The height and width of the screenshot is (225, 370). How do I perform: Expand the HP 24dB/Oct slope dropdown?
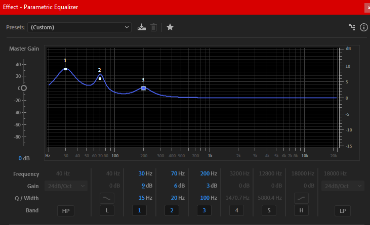(x=66, y=186)
